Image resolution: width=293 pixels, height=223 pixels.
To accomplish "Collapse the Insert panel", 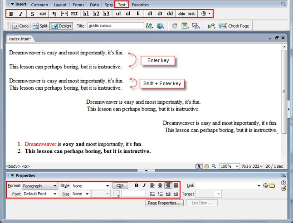I will [x=12, y=4].
